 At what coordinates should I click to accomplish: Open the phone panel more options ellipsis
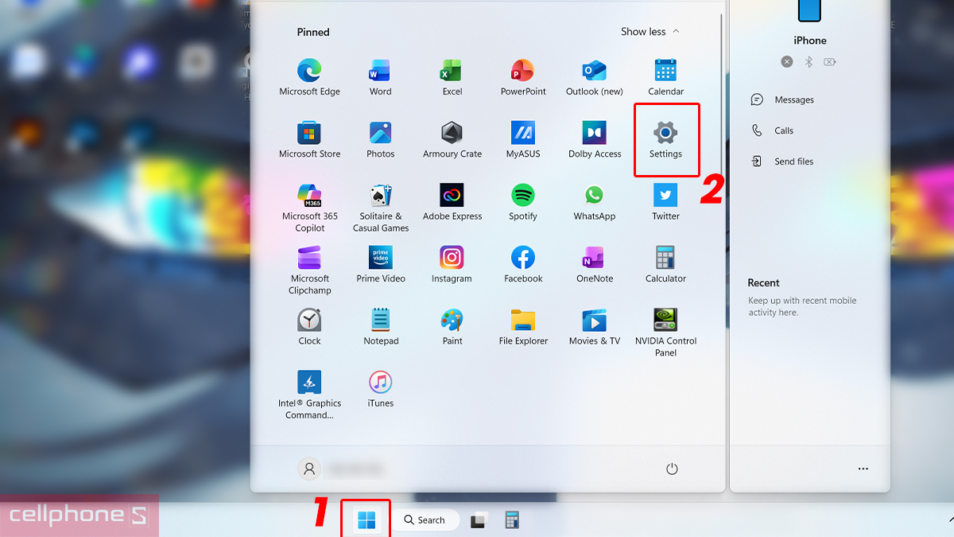click(x=863, y=469)
